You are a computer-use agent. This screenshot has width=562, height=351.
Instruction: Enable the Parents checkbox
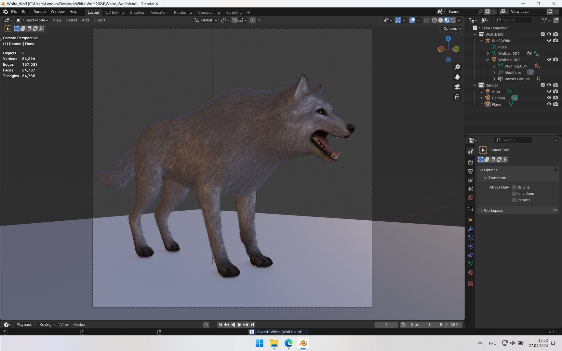(514, 200)
